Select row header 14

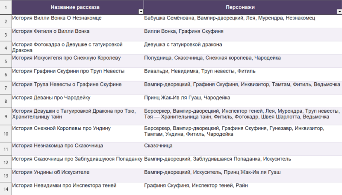6,189
